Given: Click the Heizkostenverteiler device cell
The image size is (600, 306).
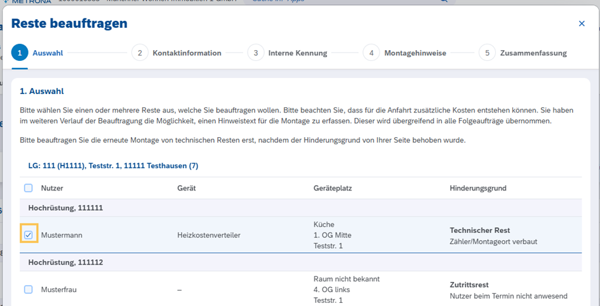Looking at the screenshot, I should pos(209,236).
